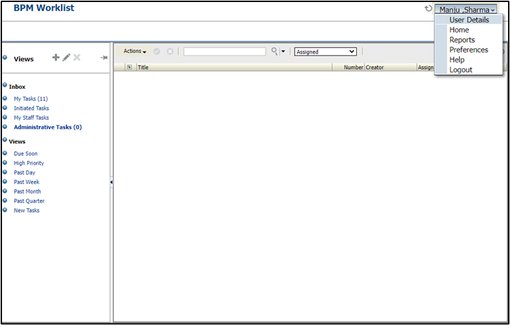Sort by the Number column header
Screen dimensions: 510x325
(x=349, y=67)
